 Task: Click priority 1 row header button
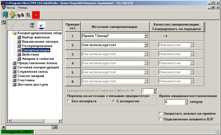tap(73, 36)
